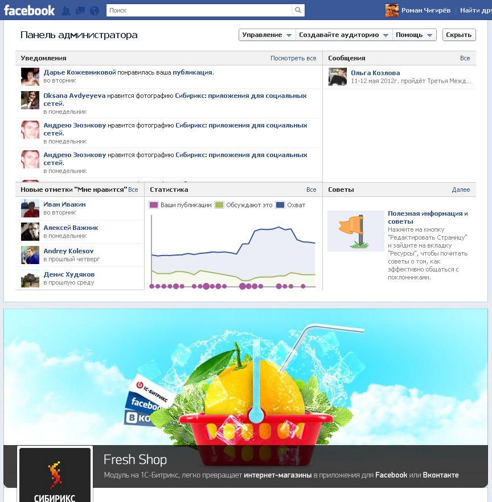Click the statistics chart area
Image resolution: width=492 pixels, height=502 pixels.
233,252
